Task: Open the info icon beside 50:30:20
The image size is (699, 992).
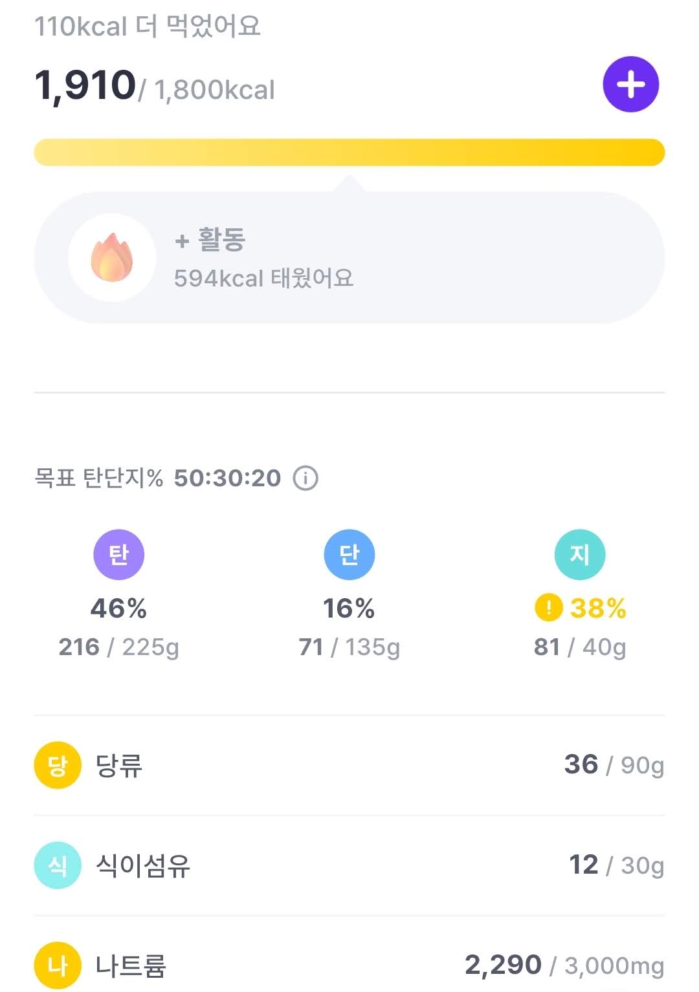Action: [305, 479]
